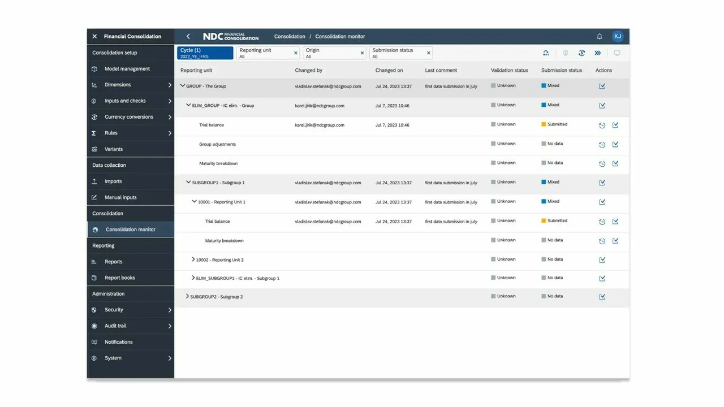The height and width of the screenshot is (407, 724).
Task: Click the history icon on the Trial balance row
Action: click(x=601, y=125)
